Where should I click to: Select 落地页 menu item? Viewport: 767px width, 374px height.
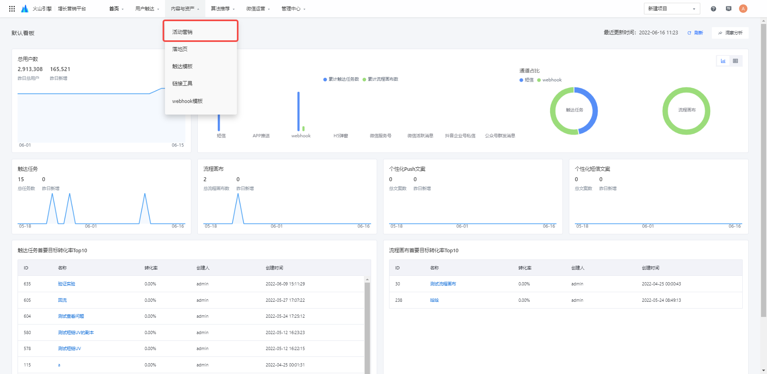tap(201, 49)
